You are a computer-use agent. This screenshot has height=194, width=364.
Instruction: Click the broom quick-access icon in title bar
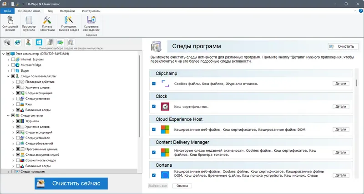click(x=18, y=4)
